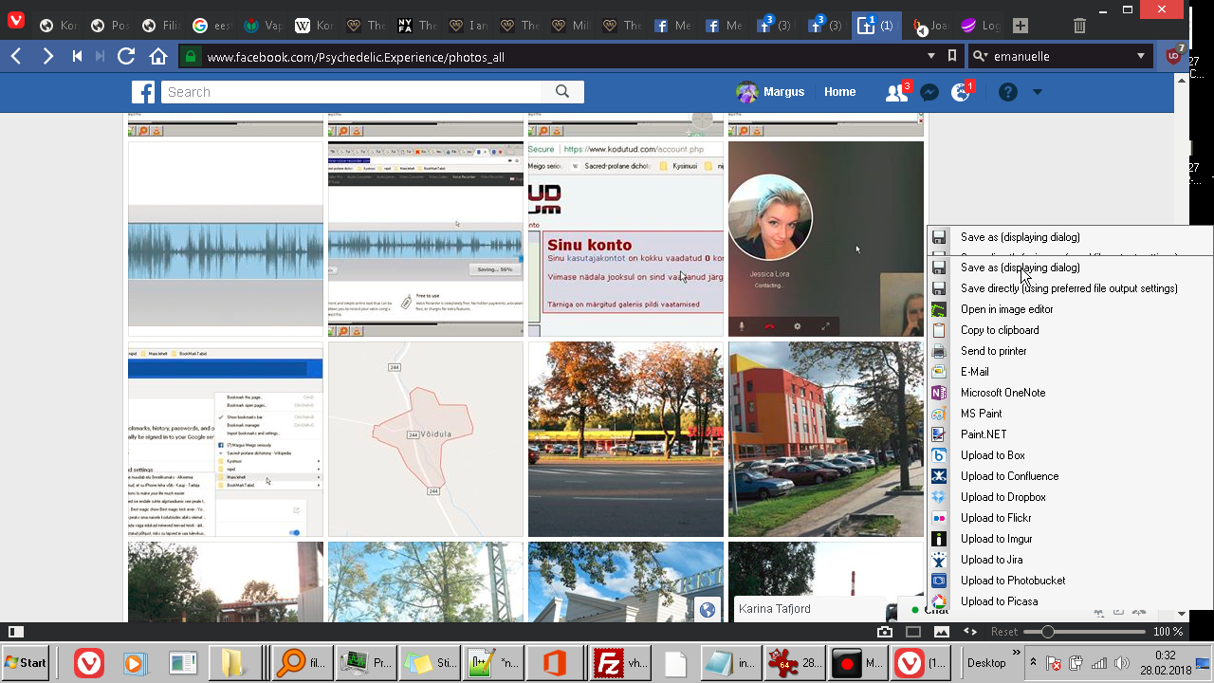The width and height of the screenshot is (1214, 683).
Task: Choose Upload to Confluence
Action: pos(1070,476)
